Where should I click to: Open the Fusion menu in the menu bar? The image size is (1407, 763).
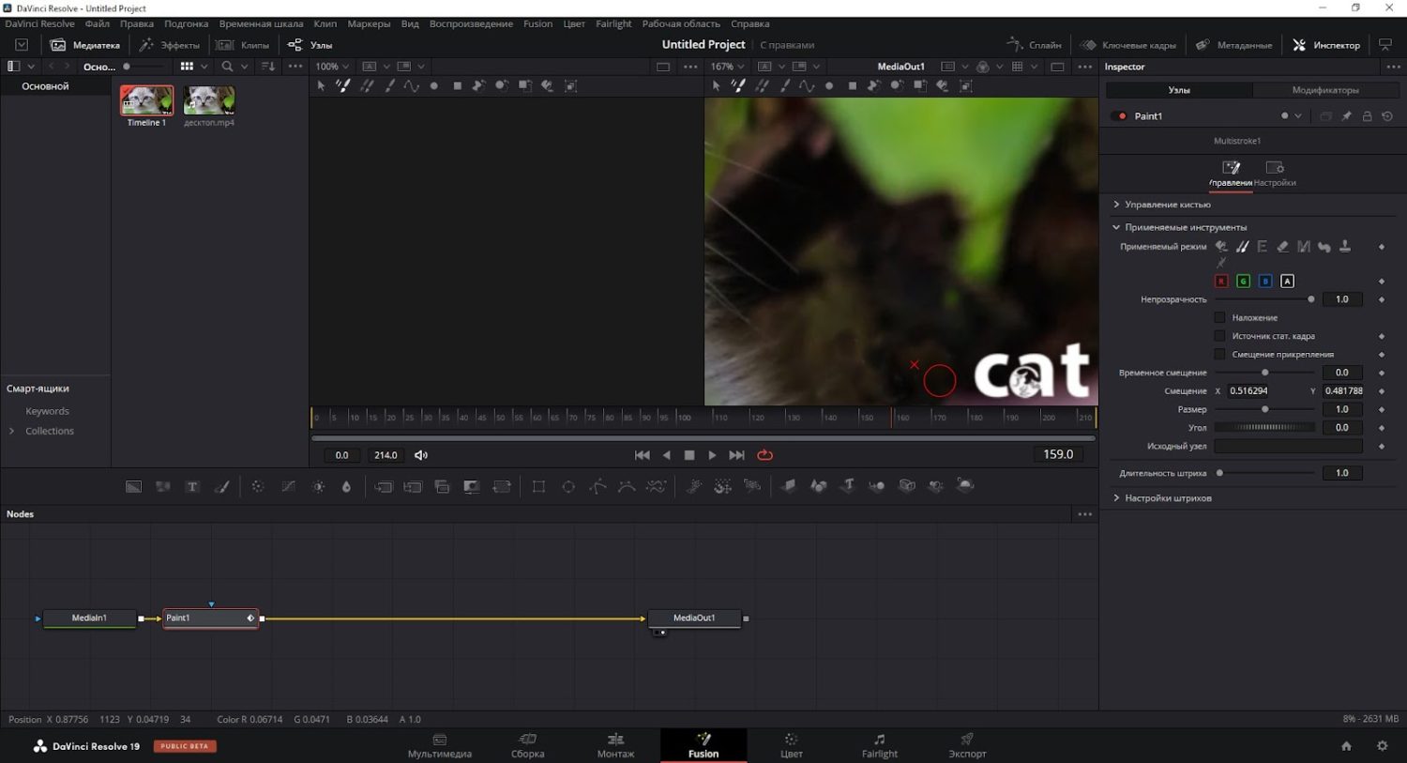point(537,23)
